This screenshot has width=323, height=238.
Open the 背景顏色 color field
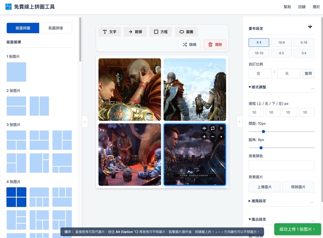pos(281,165)
